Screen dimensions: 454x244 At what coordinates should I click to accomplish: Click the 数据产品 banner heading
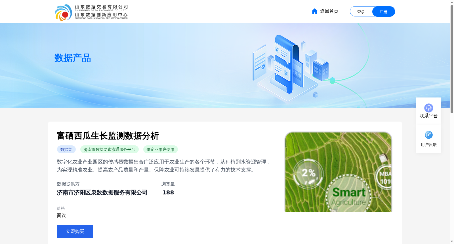click(x=73, y=58)
